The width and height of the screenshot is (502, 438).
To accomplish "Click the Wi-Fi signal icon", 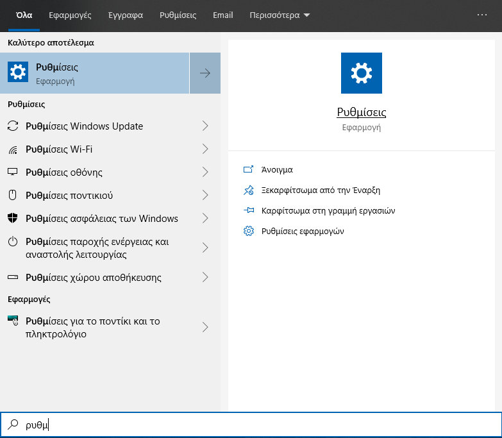I will tap(13, 149).
